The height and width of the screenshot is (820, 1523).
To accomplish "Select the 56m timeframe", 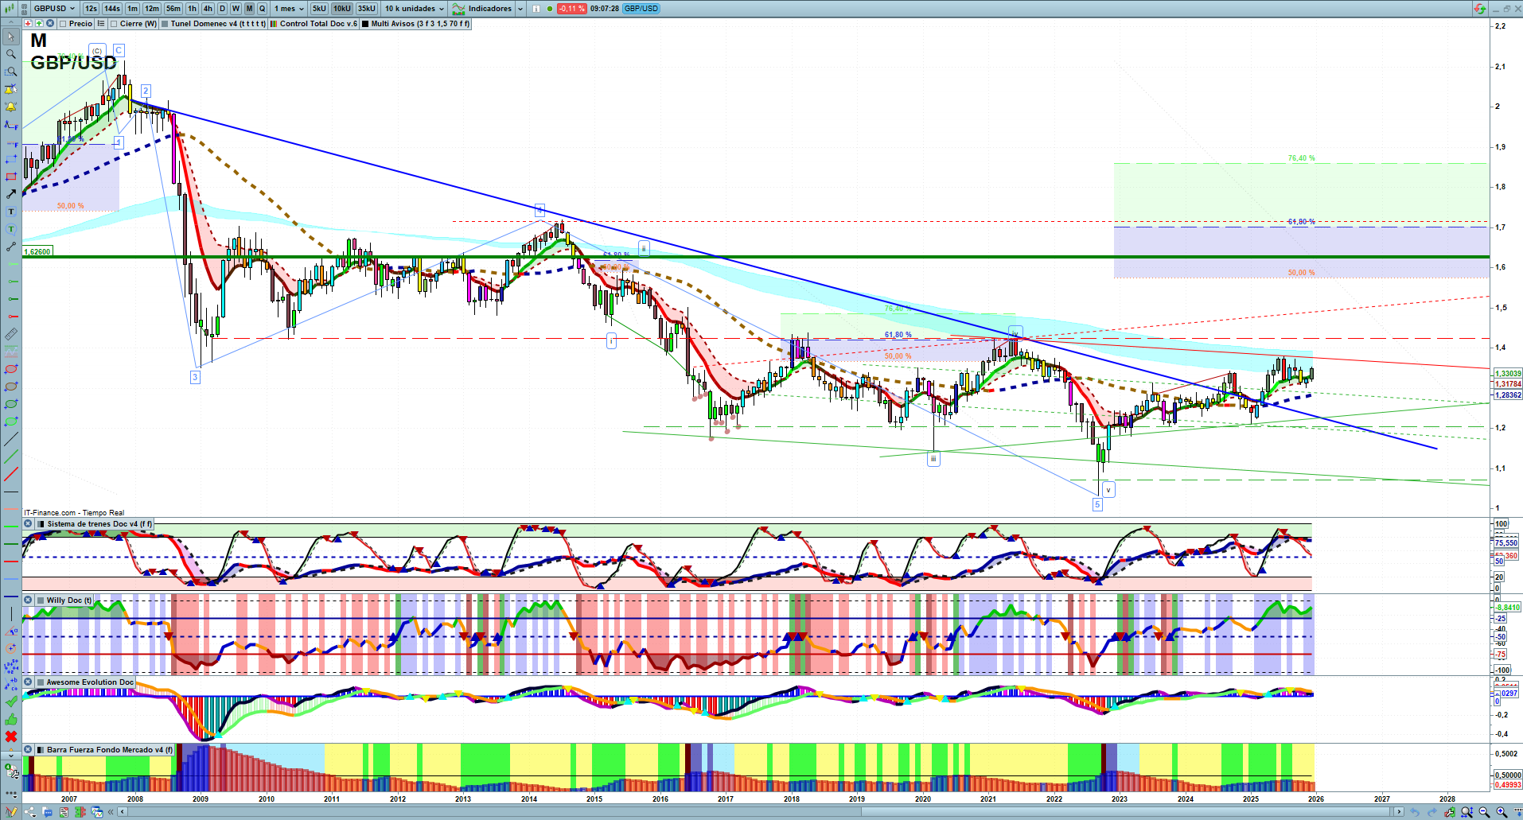I will (x=173, y=9).
